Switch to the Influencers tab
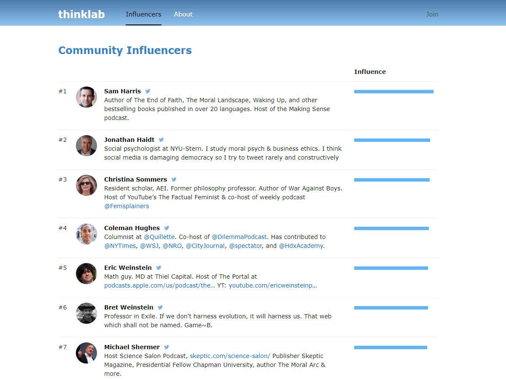This screenshot has width=506, height=380. click(x=143, y=14)
